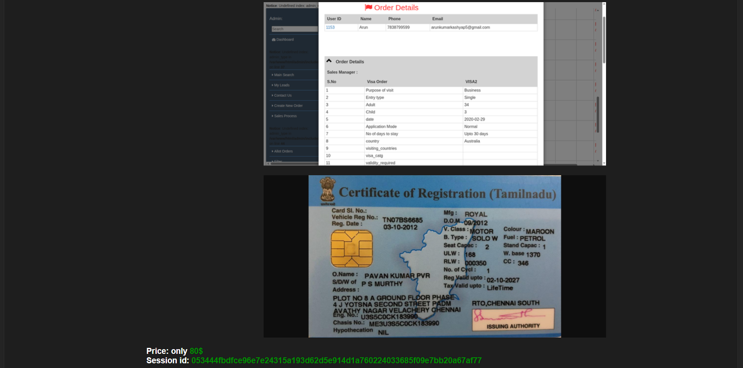
Task: Open the Certificate of Registration image
Action: pos(434,256)
